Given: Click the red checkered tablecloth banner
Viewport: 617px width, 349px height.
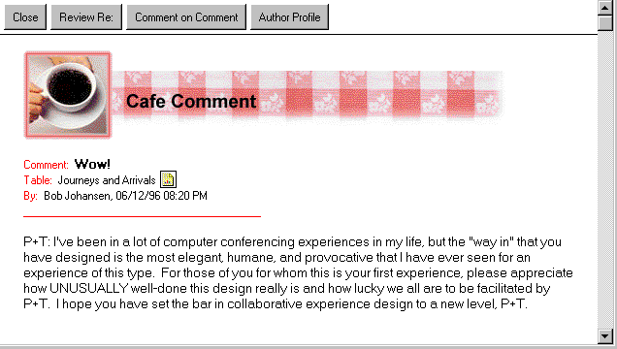Looking at the screenshot, I should click(x=307, y=94).
